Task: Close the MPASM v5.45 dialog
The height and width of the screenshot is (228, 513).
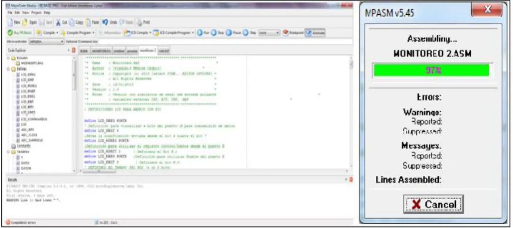Action: point(486,9)
